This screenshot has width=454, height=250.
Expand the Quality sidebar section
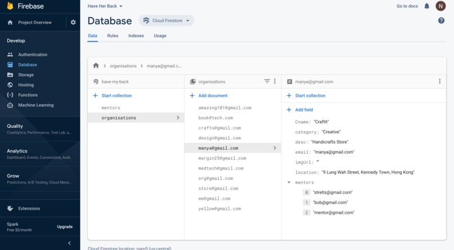click(40, 129)
